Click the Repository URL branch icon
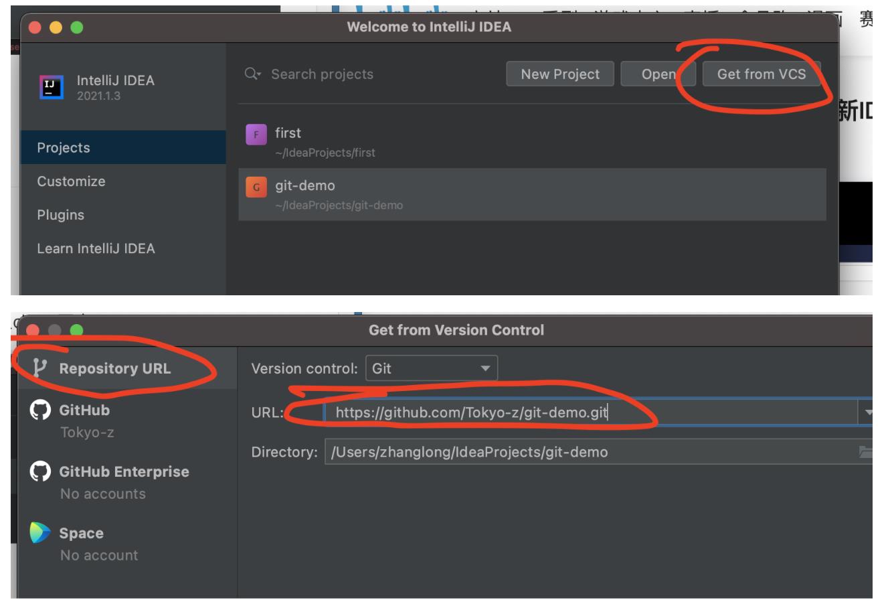 (40, 368)
